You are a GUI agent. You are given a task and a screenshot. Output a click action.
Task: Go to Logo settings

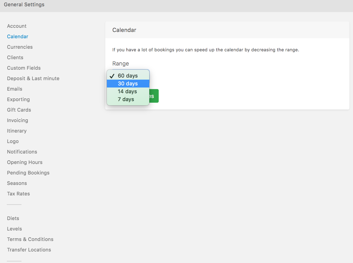[x=13, y=141]
